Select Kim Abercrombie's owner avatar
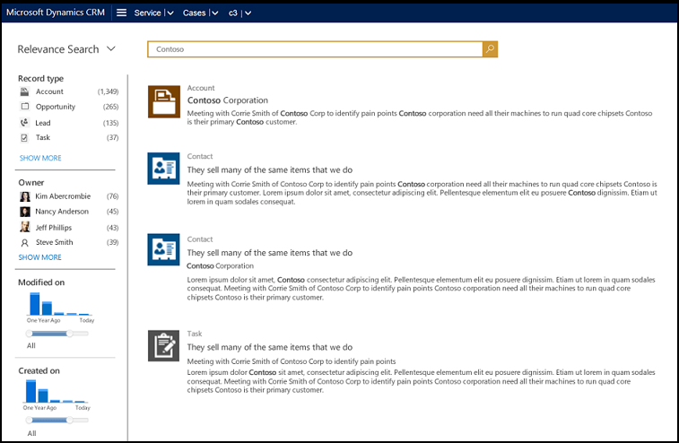679x443 pixels. [24, 196]
